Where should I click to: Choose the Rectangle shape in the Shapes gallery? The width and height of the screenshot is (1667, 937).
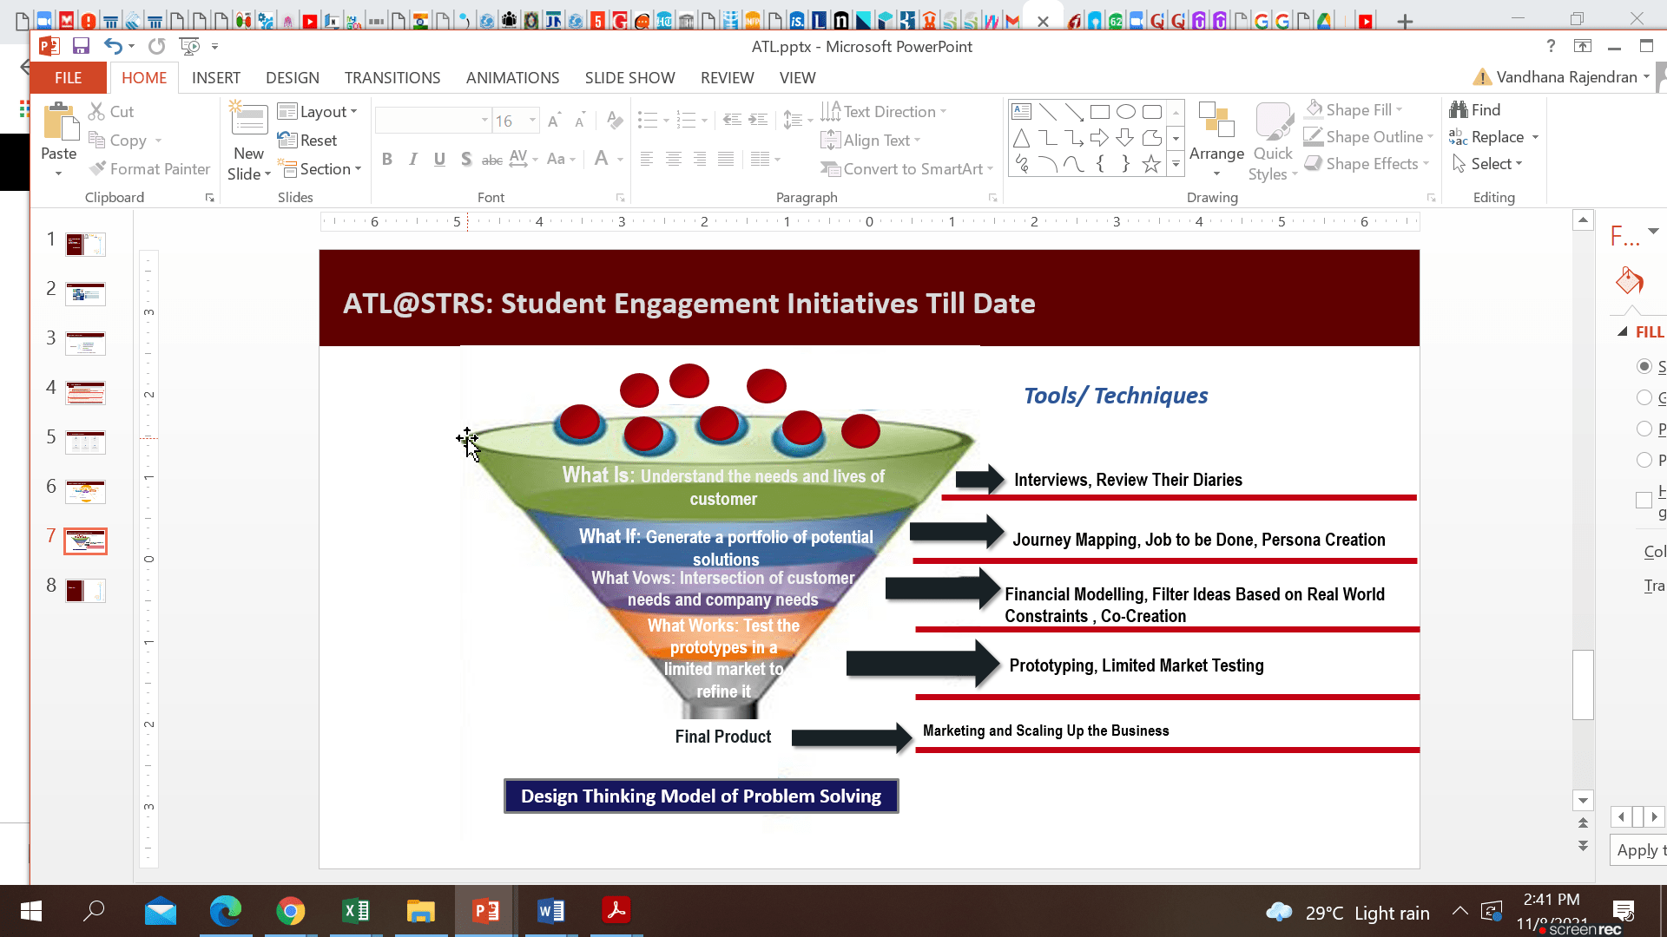tap(1100, 111)
